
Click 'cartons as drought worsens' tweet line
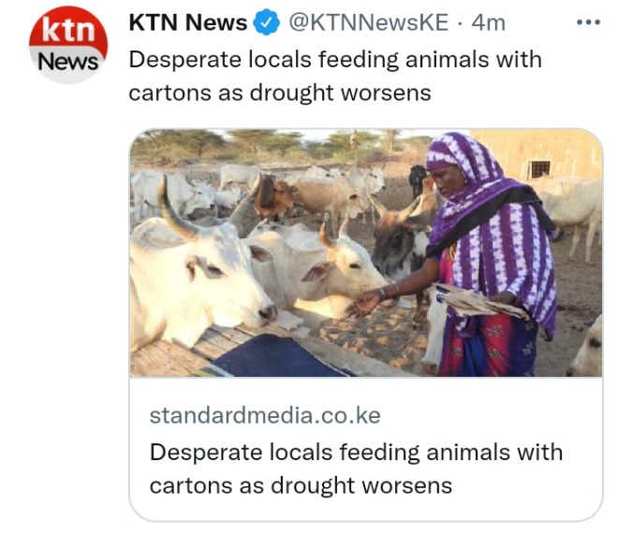pyautogui.click(x=280, y=93)
